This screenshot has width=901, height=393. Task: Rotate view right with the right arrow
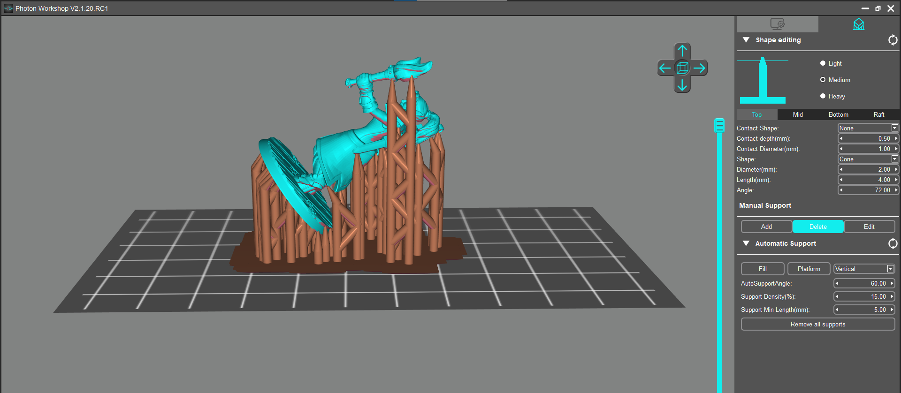click(x=700, y=68)
